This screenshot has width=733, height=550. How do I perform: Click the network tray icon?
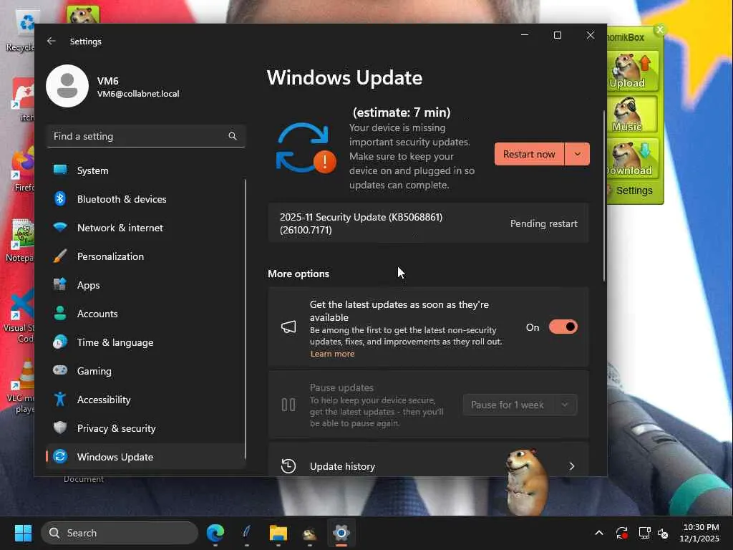point(645,533)
